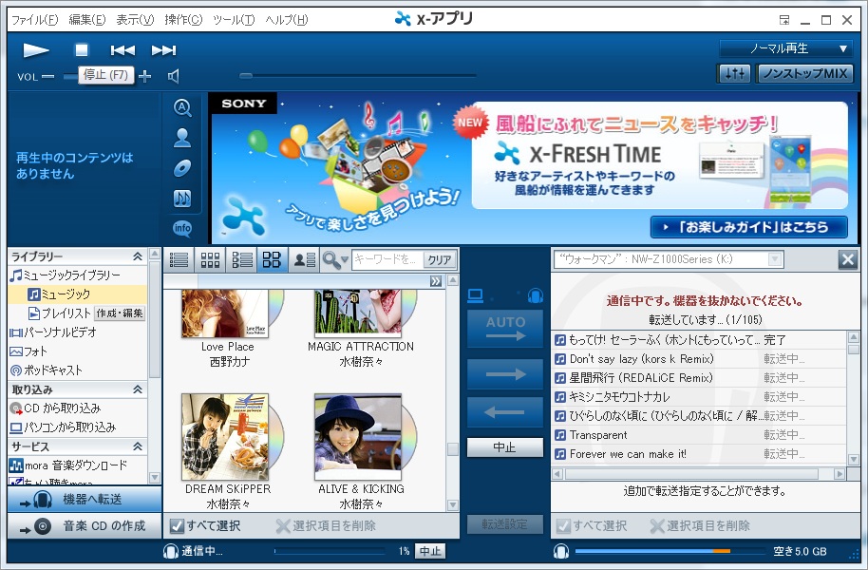Click 中止 button in transfer column
This screenshot has height=570, width=868.
(505, 447)
